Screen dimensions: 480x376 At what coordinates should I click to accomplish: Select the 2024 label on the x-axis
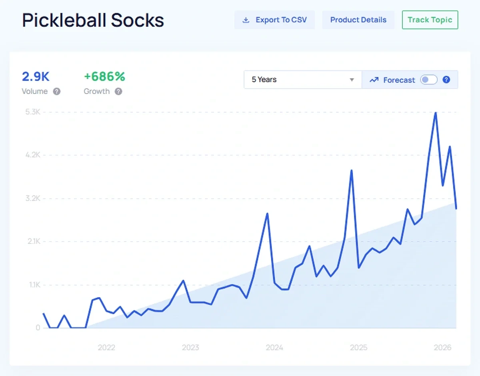point(274,347)
